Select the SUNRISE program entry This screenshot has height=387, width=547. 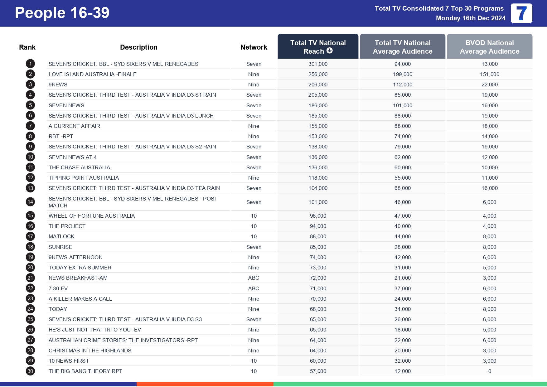(61, 247)
